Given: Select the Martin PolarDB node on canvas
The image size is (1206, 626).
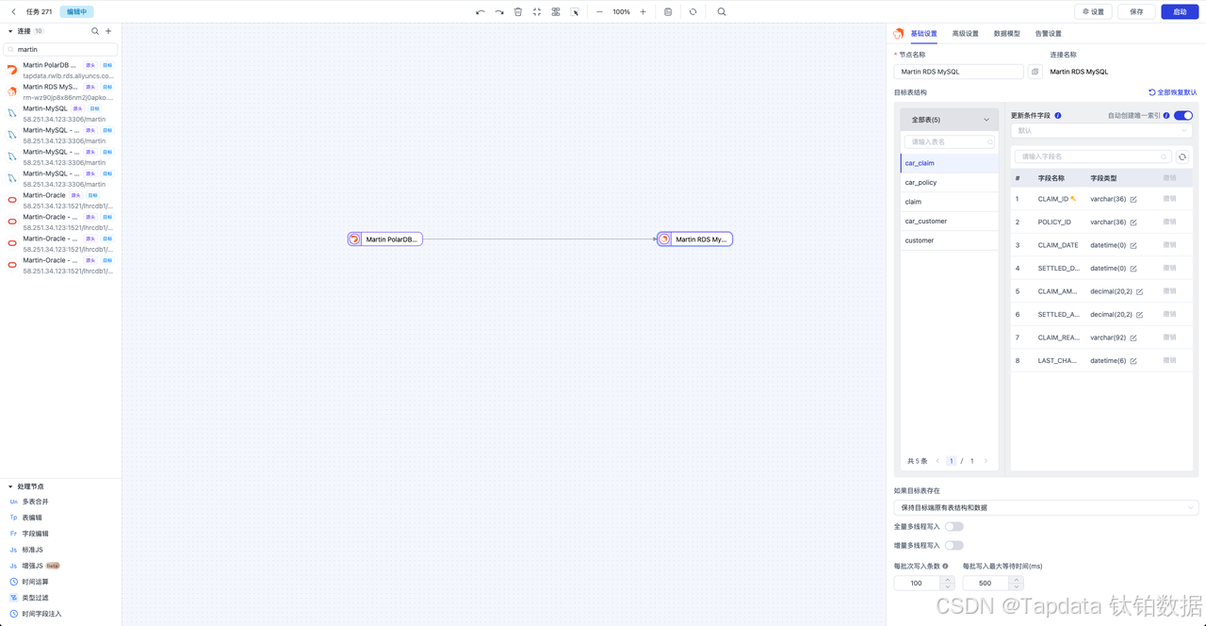Looking at the screenshot, I should pos(385,239).
